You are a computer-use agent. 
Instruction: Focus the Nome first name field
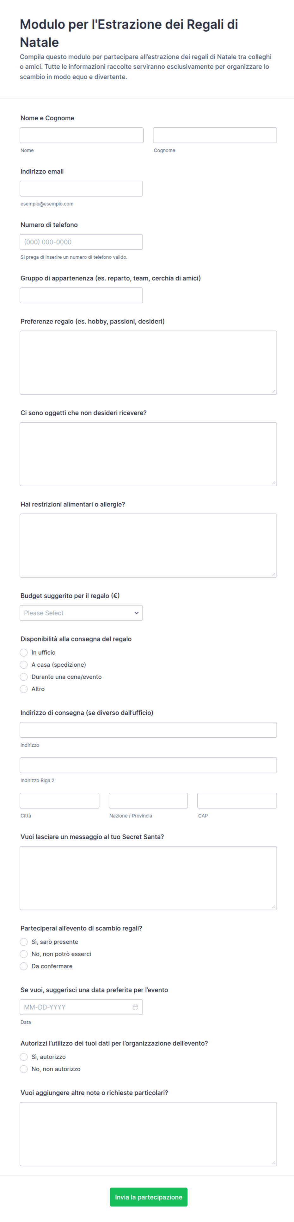click(x=82, y=135)
